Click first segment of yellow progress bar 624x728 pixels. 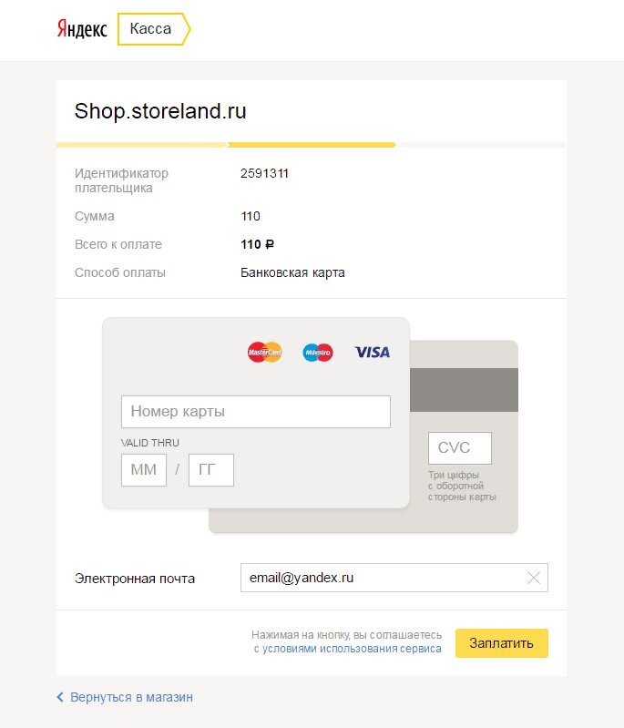pyautogui.click(x=142, y=145)
